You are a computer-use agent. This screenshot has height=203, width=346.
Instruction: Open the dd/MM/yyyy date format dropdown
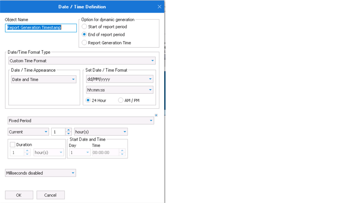coord(120,79)
